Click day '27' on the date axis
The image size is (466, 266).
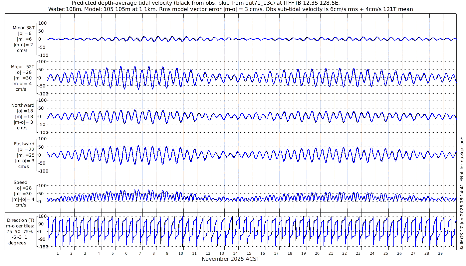click(x=413, y=253)
